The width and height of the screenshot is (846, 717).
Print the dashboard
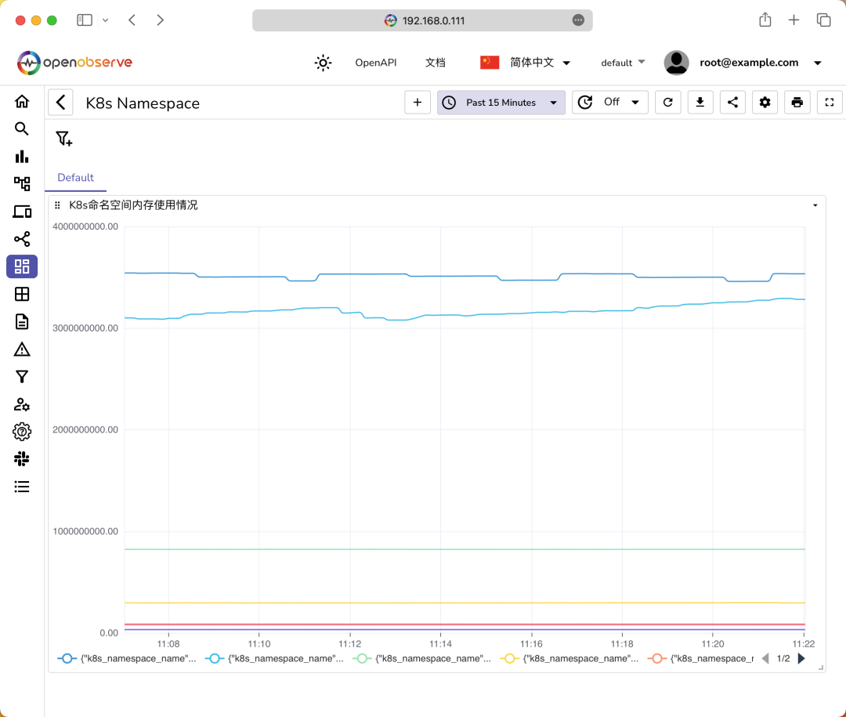click(797, 102)
